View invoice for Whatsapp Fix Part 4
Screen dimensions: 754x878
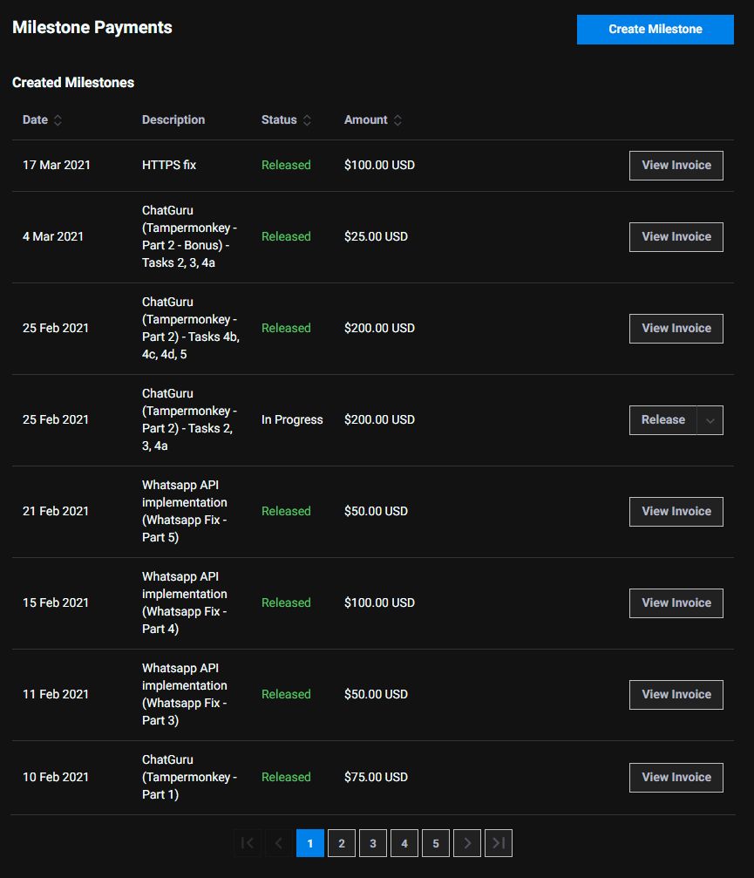pos(676,603)
